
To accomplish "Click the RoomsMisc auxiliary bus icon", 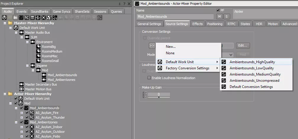I will tap(38, 56).
